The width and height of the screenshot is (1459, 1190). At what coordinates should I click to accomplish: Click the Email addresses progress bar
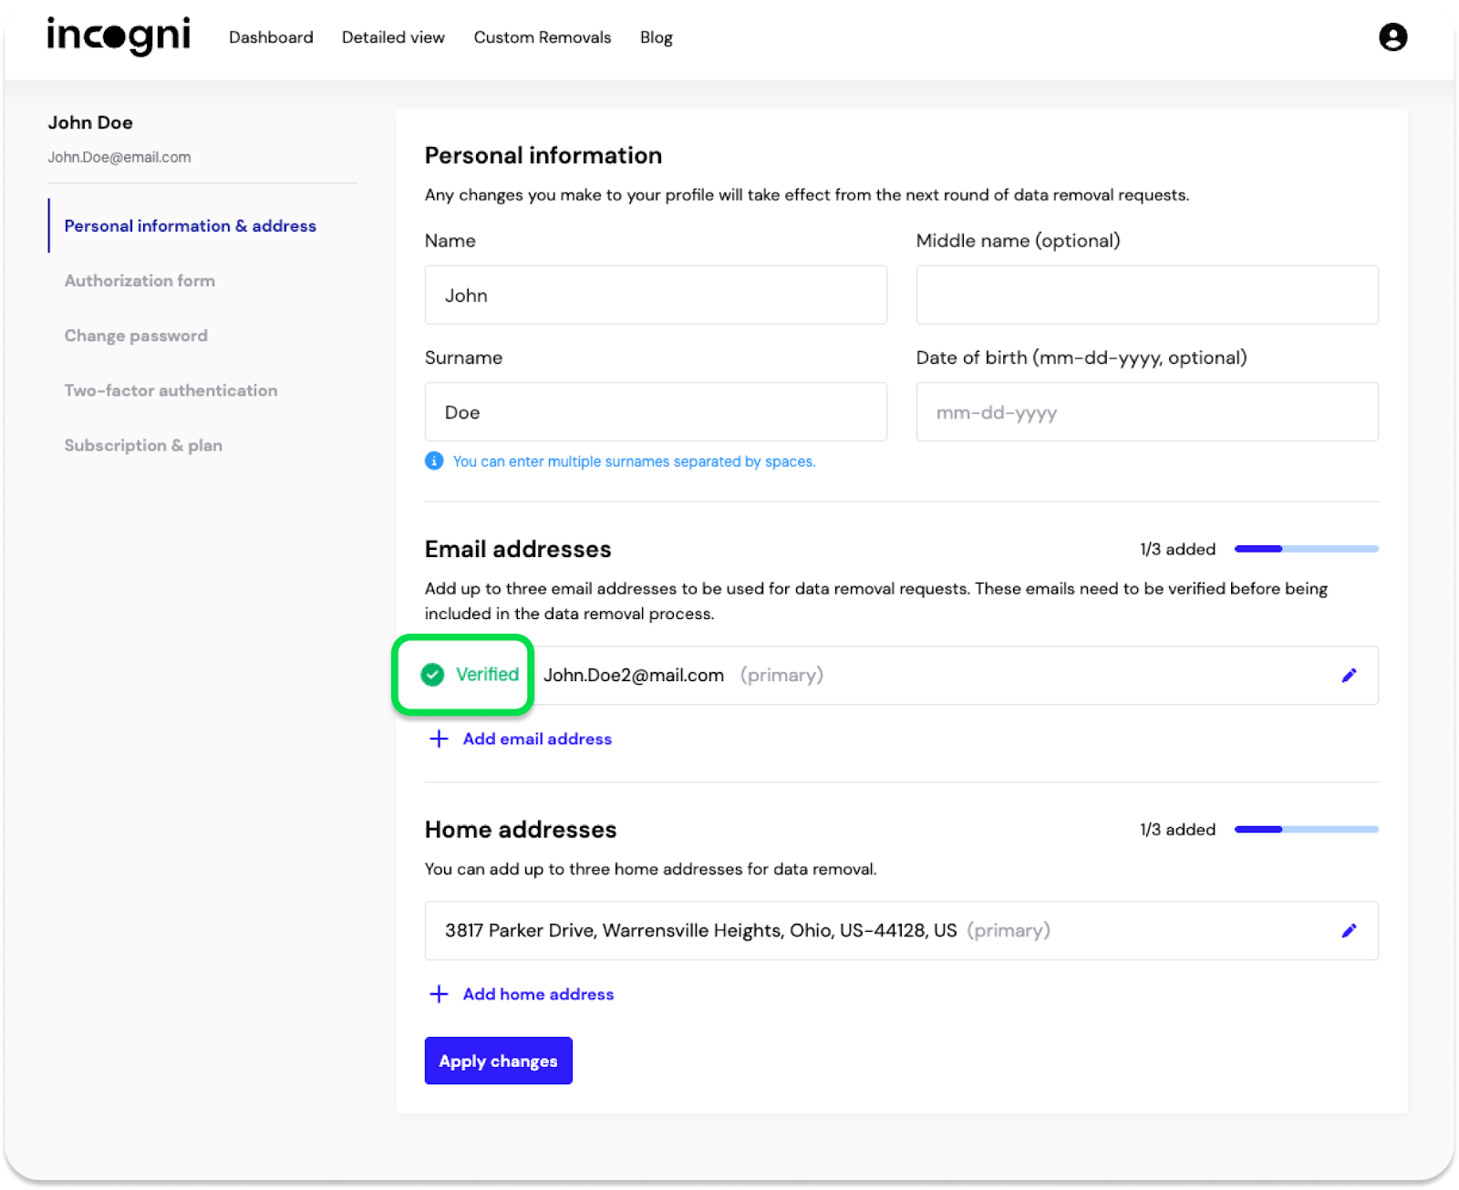1306,549
